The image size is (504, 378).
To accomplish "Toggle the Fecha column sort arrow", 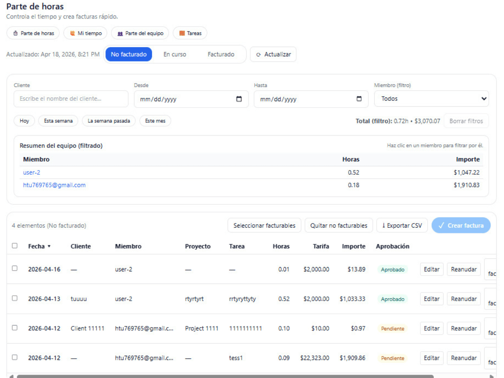I will coord(49,247).
